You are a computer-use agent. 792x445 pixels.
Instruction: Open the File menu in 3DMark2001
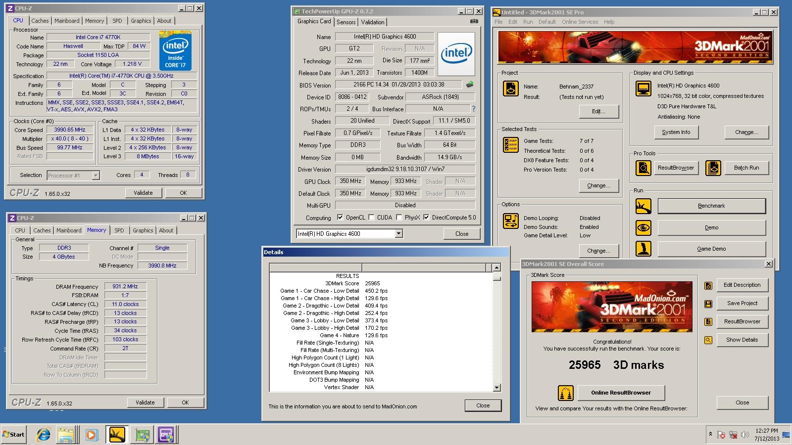click(498, 22)
